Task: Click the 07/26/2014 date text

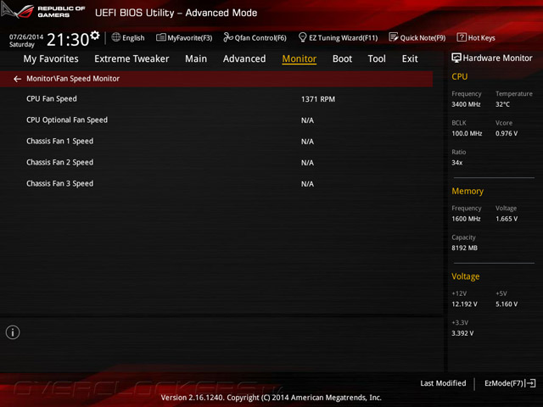Action: click(x=26, y=36)
